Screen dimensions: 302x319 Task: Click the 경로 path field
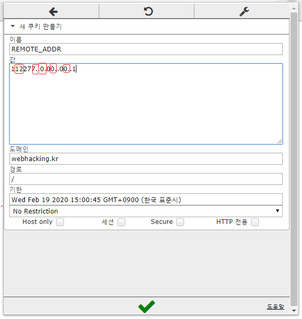coord(146,179)
